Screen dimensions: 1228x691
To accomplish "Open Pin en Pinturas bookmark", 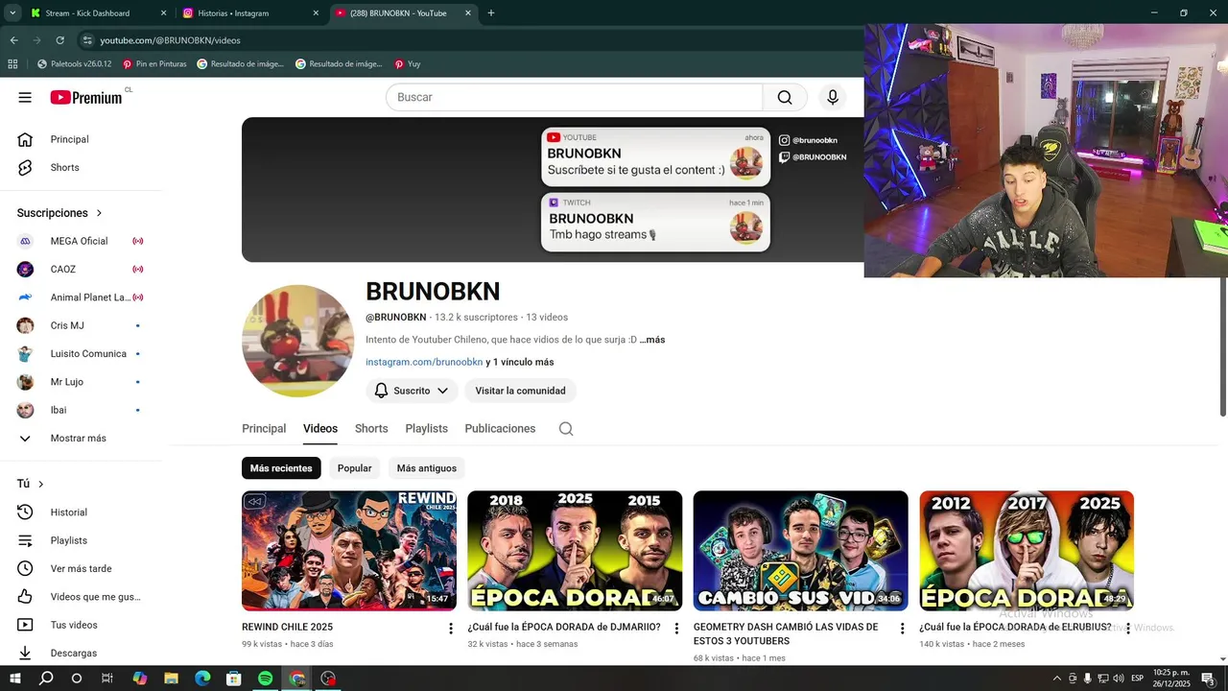I will pos(154,64).
